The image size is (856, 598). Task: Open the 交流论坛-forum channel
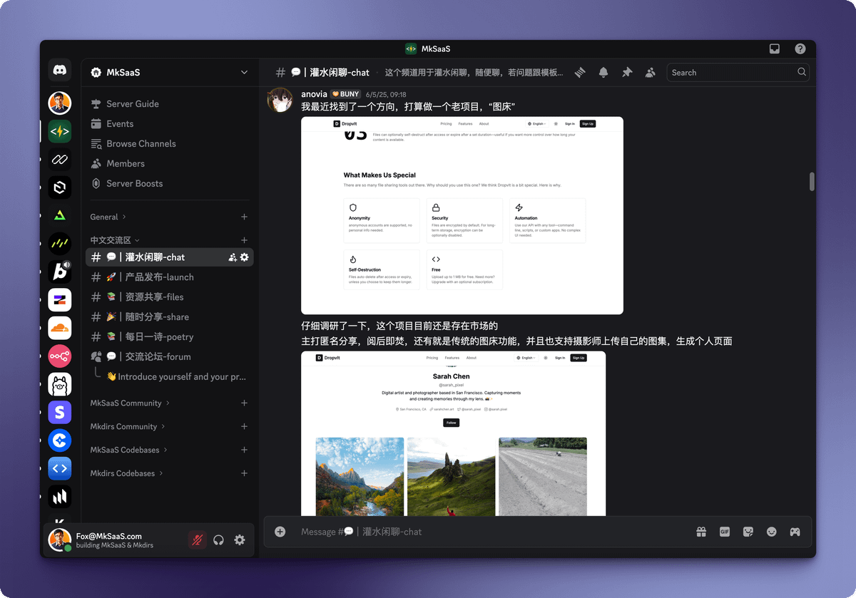pos(170,356)
